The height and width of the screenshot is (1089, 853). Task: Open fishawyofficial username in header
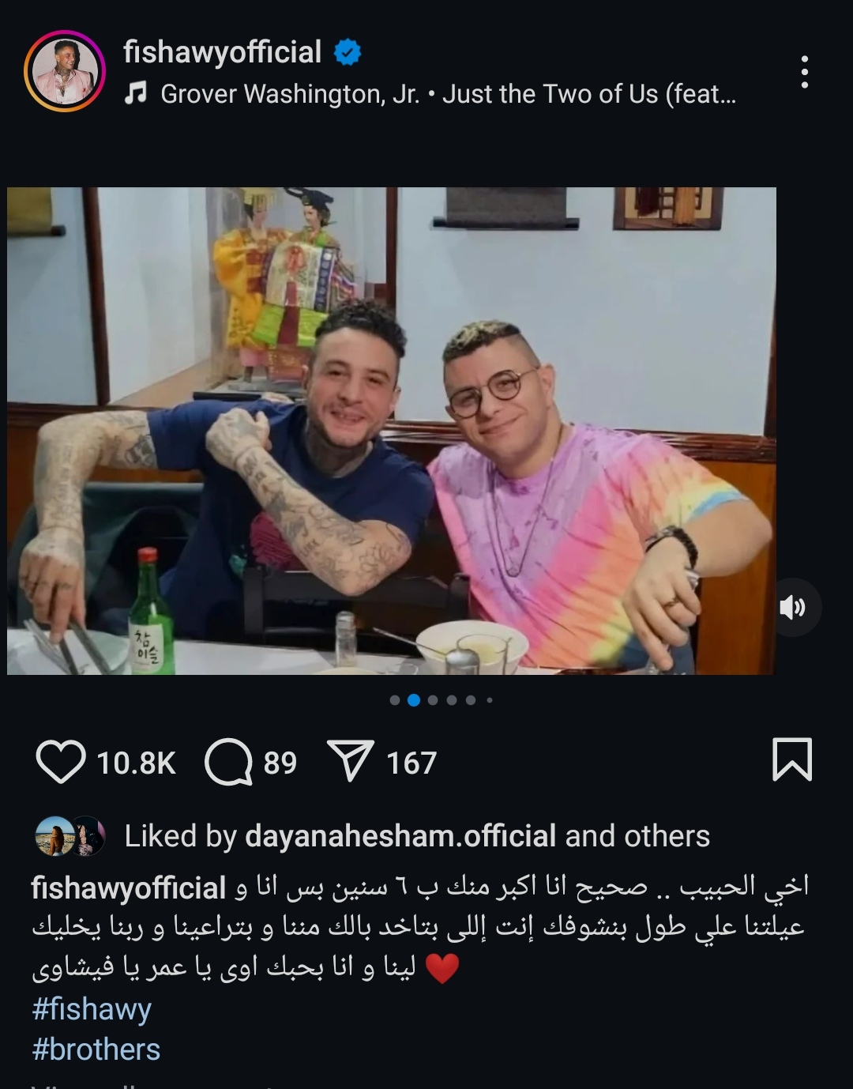tap(223, 52)
